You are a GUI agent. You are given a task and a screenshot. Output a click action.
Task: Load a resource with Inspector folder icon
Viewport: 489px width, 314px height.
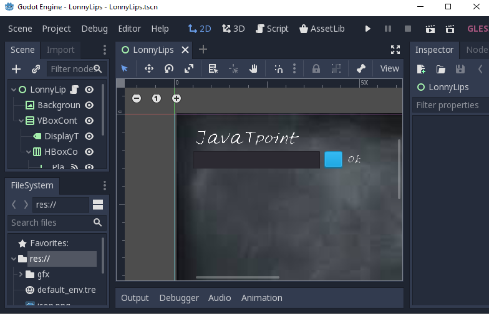pos(440,69)
